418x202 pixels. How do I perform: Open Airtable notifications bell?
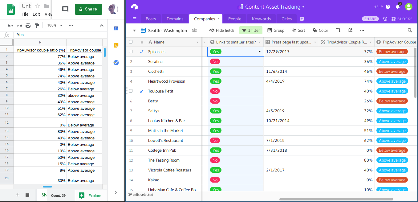tap(398, 6)
